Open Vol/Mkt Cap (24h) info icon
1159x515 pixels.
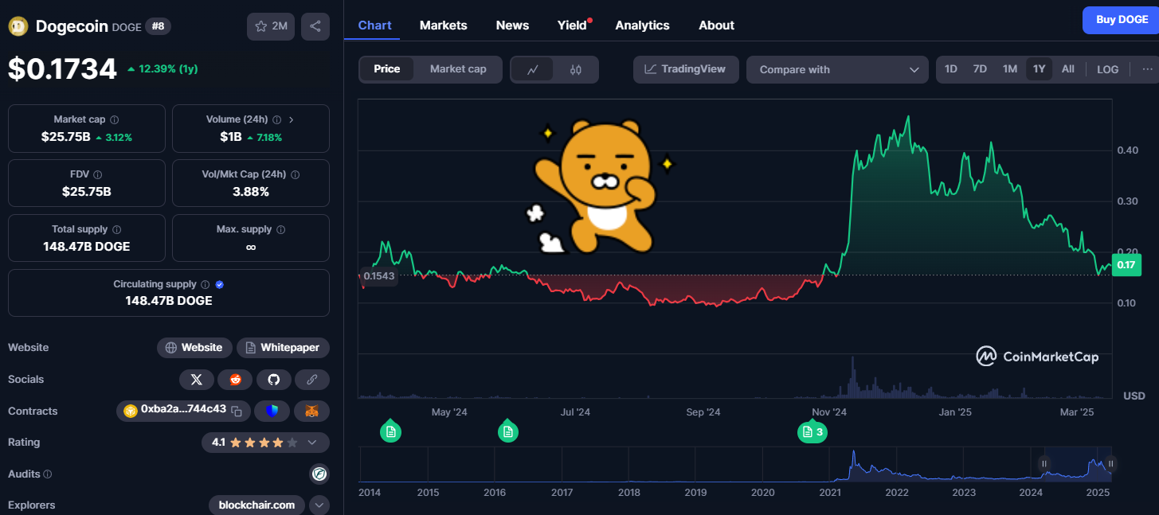coord(295,174)
